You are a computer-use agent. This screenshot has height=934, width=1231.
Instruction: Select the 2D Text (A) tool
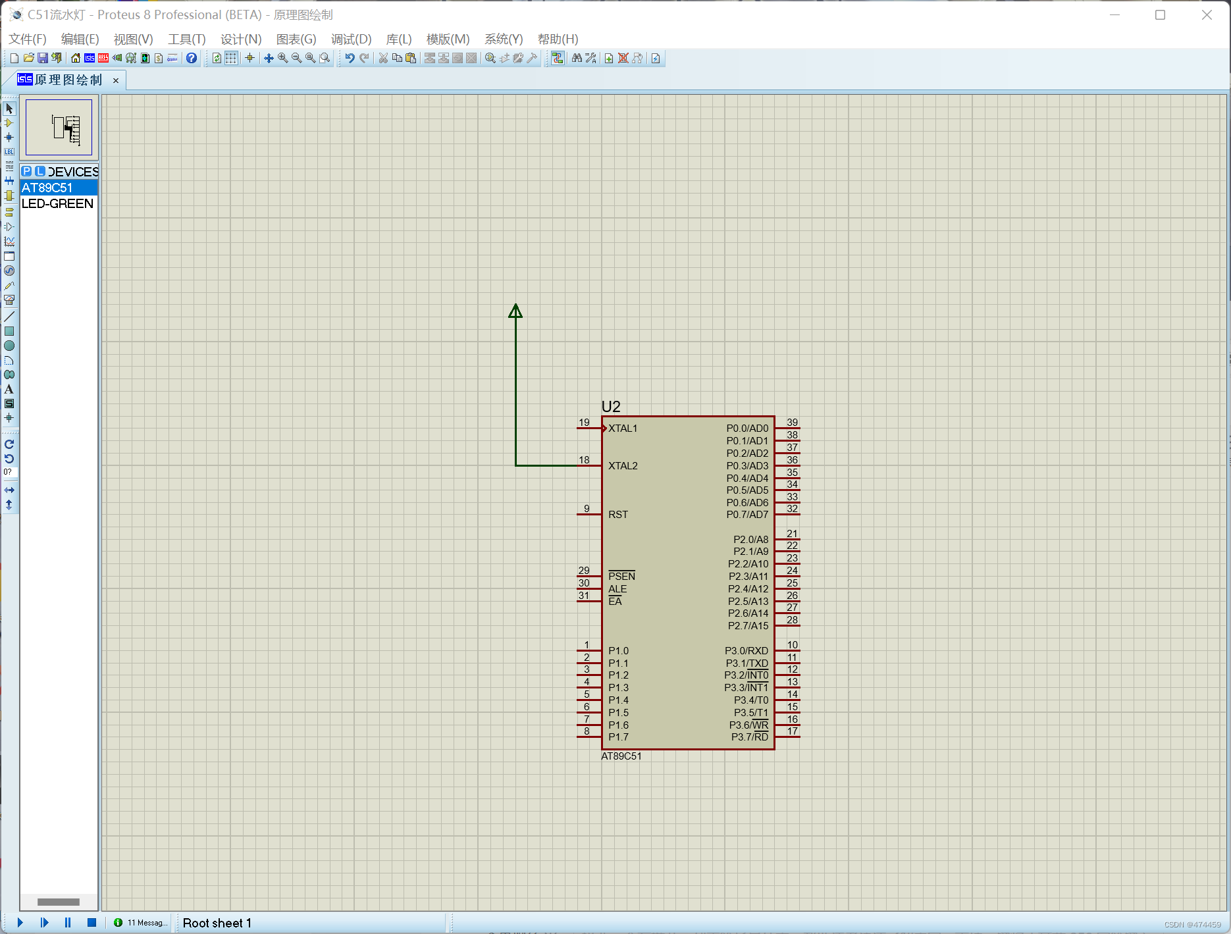click(x=9, y=389)
